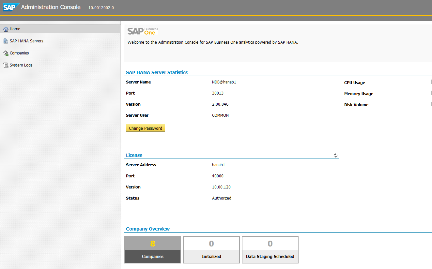Click the Server User label
Viewport: 432px width, 269px height.
[137, 115]
